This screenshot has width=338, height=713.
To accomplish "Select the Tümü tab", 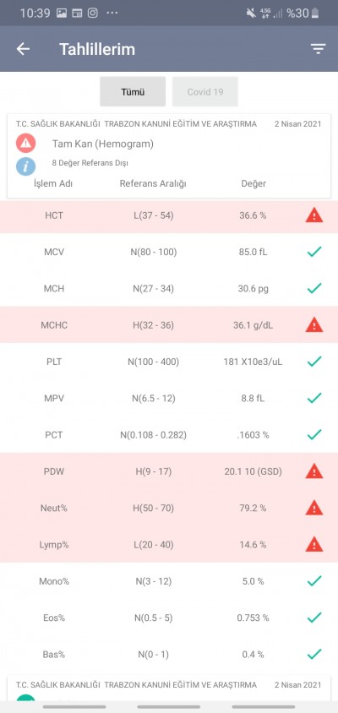I will (133, 91).
